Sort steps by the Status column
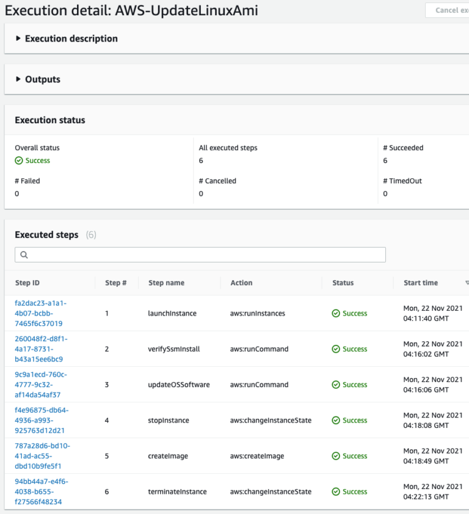 343,283
